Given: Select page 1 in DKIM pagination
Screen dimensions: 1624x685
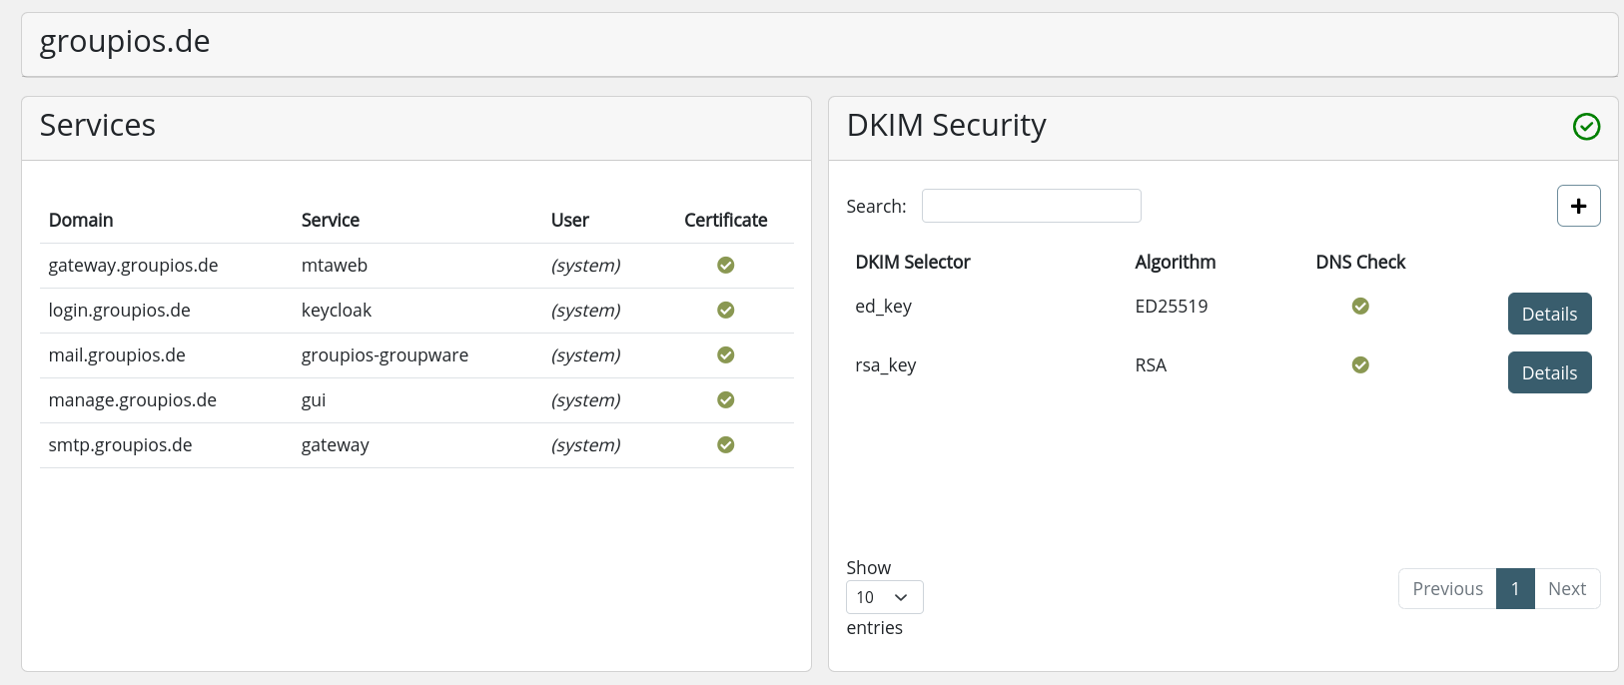Looking at the screenshot, I should pyautogui.click(x=1515, y=588).
